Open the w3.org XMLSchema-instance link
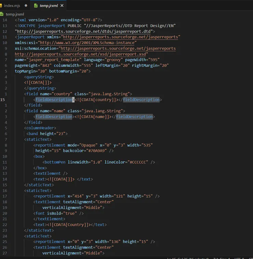253x259 pixels. (87, 43)
